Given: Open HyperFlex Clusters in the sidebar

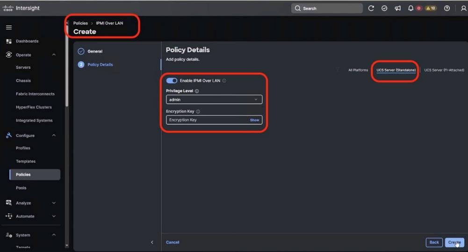Looking at the screenshot, I should pos(34,107).
